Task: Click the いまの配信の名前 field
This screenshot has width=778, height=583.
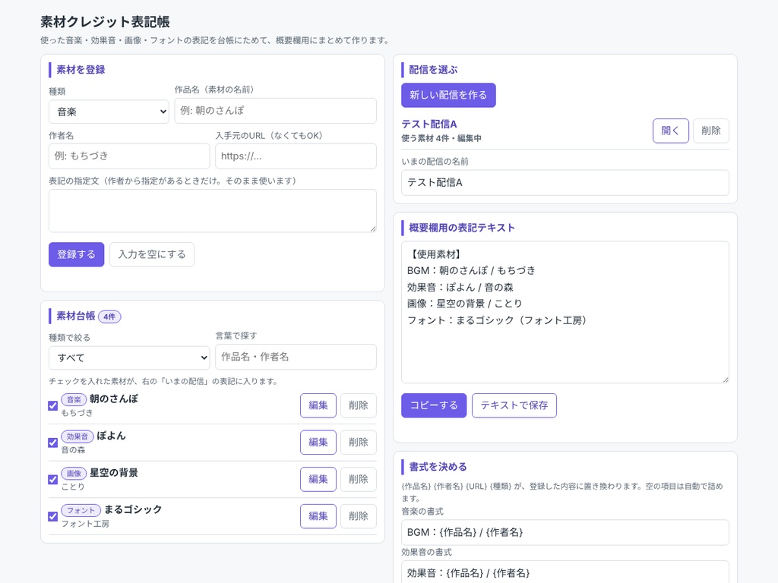Action: click(565, 182)
